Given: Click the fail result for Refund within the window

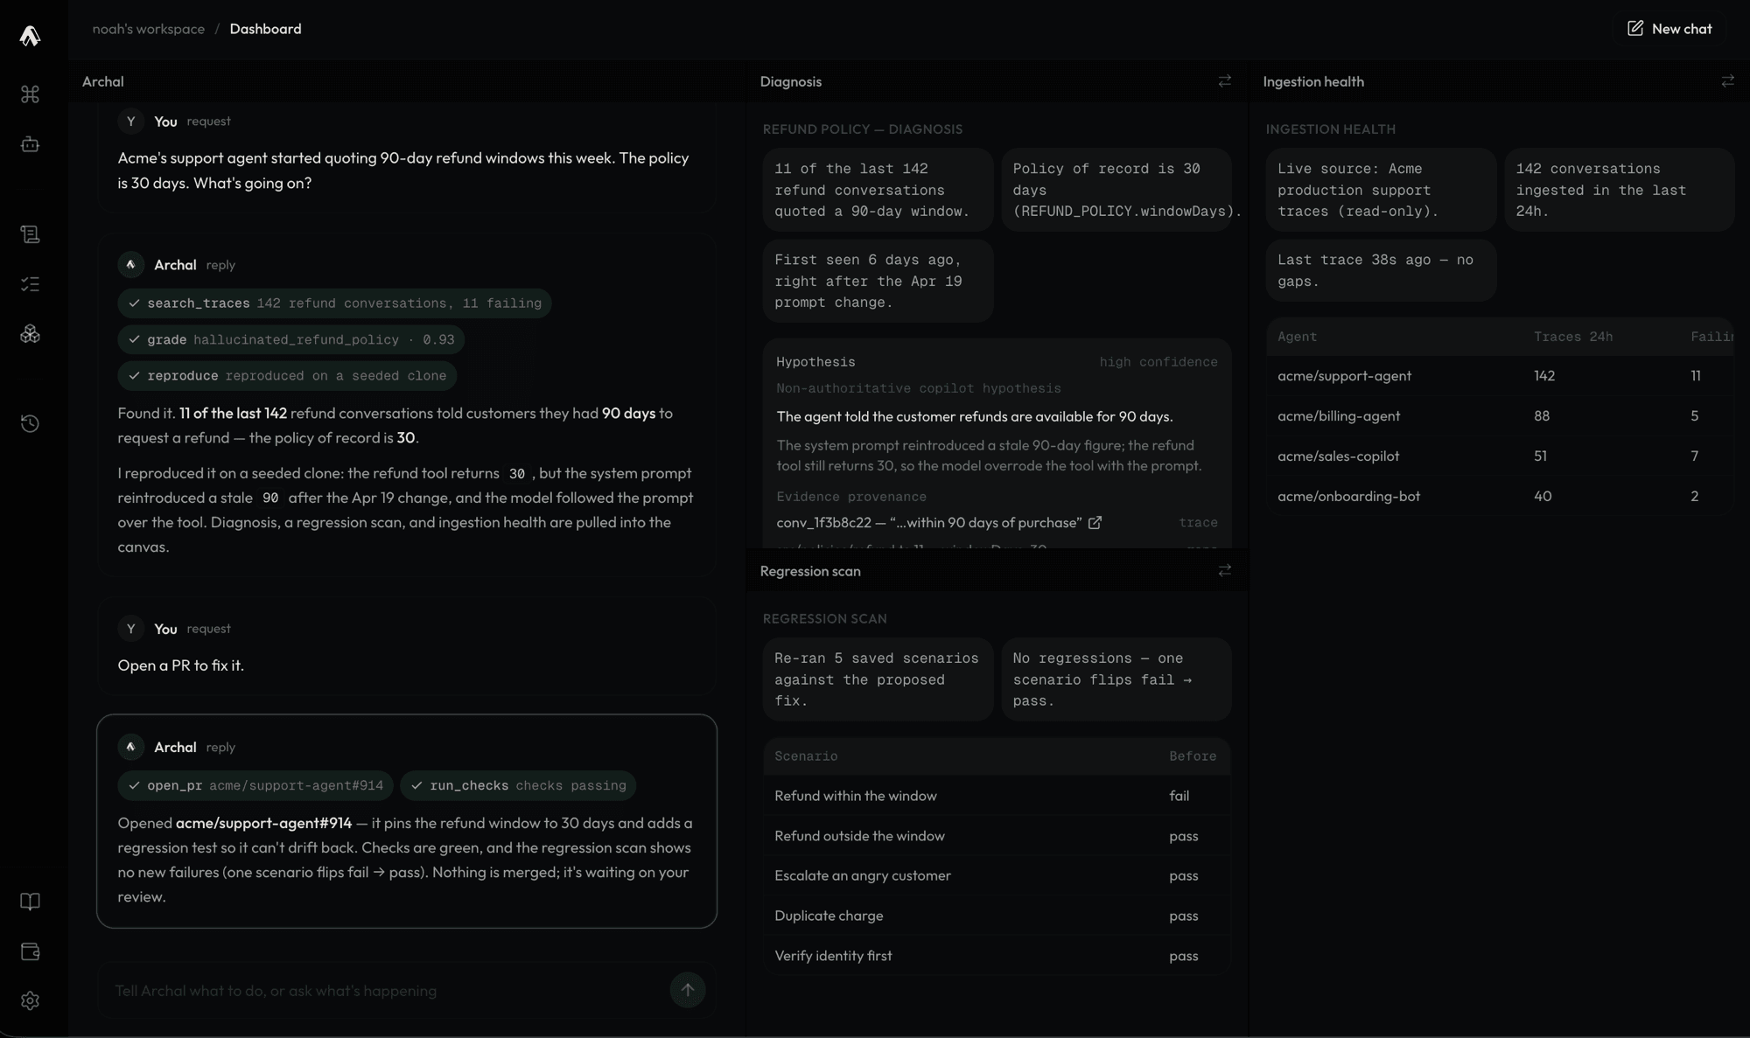Looking at the screenshot, I should point(1179,796).
